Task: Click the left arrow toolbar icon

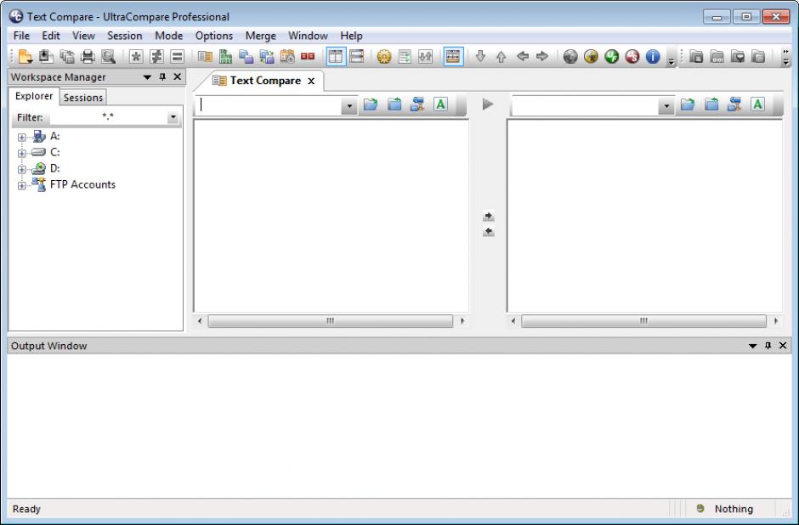Action: (522, 57)
